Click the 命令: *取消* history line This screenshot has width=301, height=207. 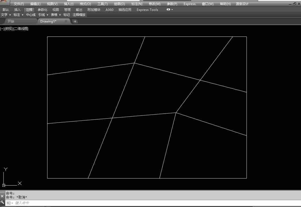(x=16, y=197)
